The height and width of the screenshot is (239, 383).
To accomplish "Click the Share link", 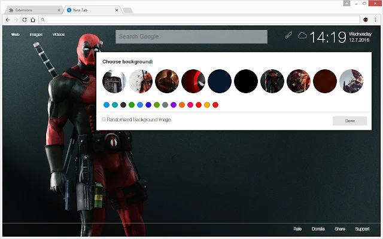I will 340,229.
